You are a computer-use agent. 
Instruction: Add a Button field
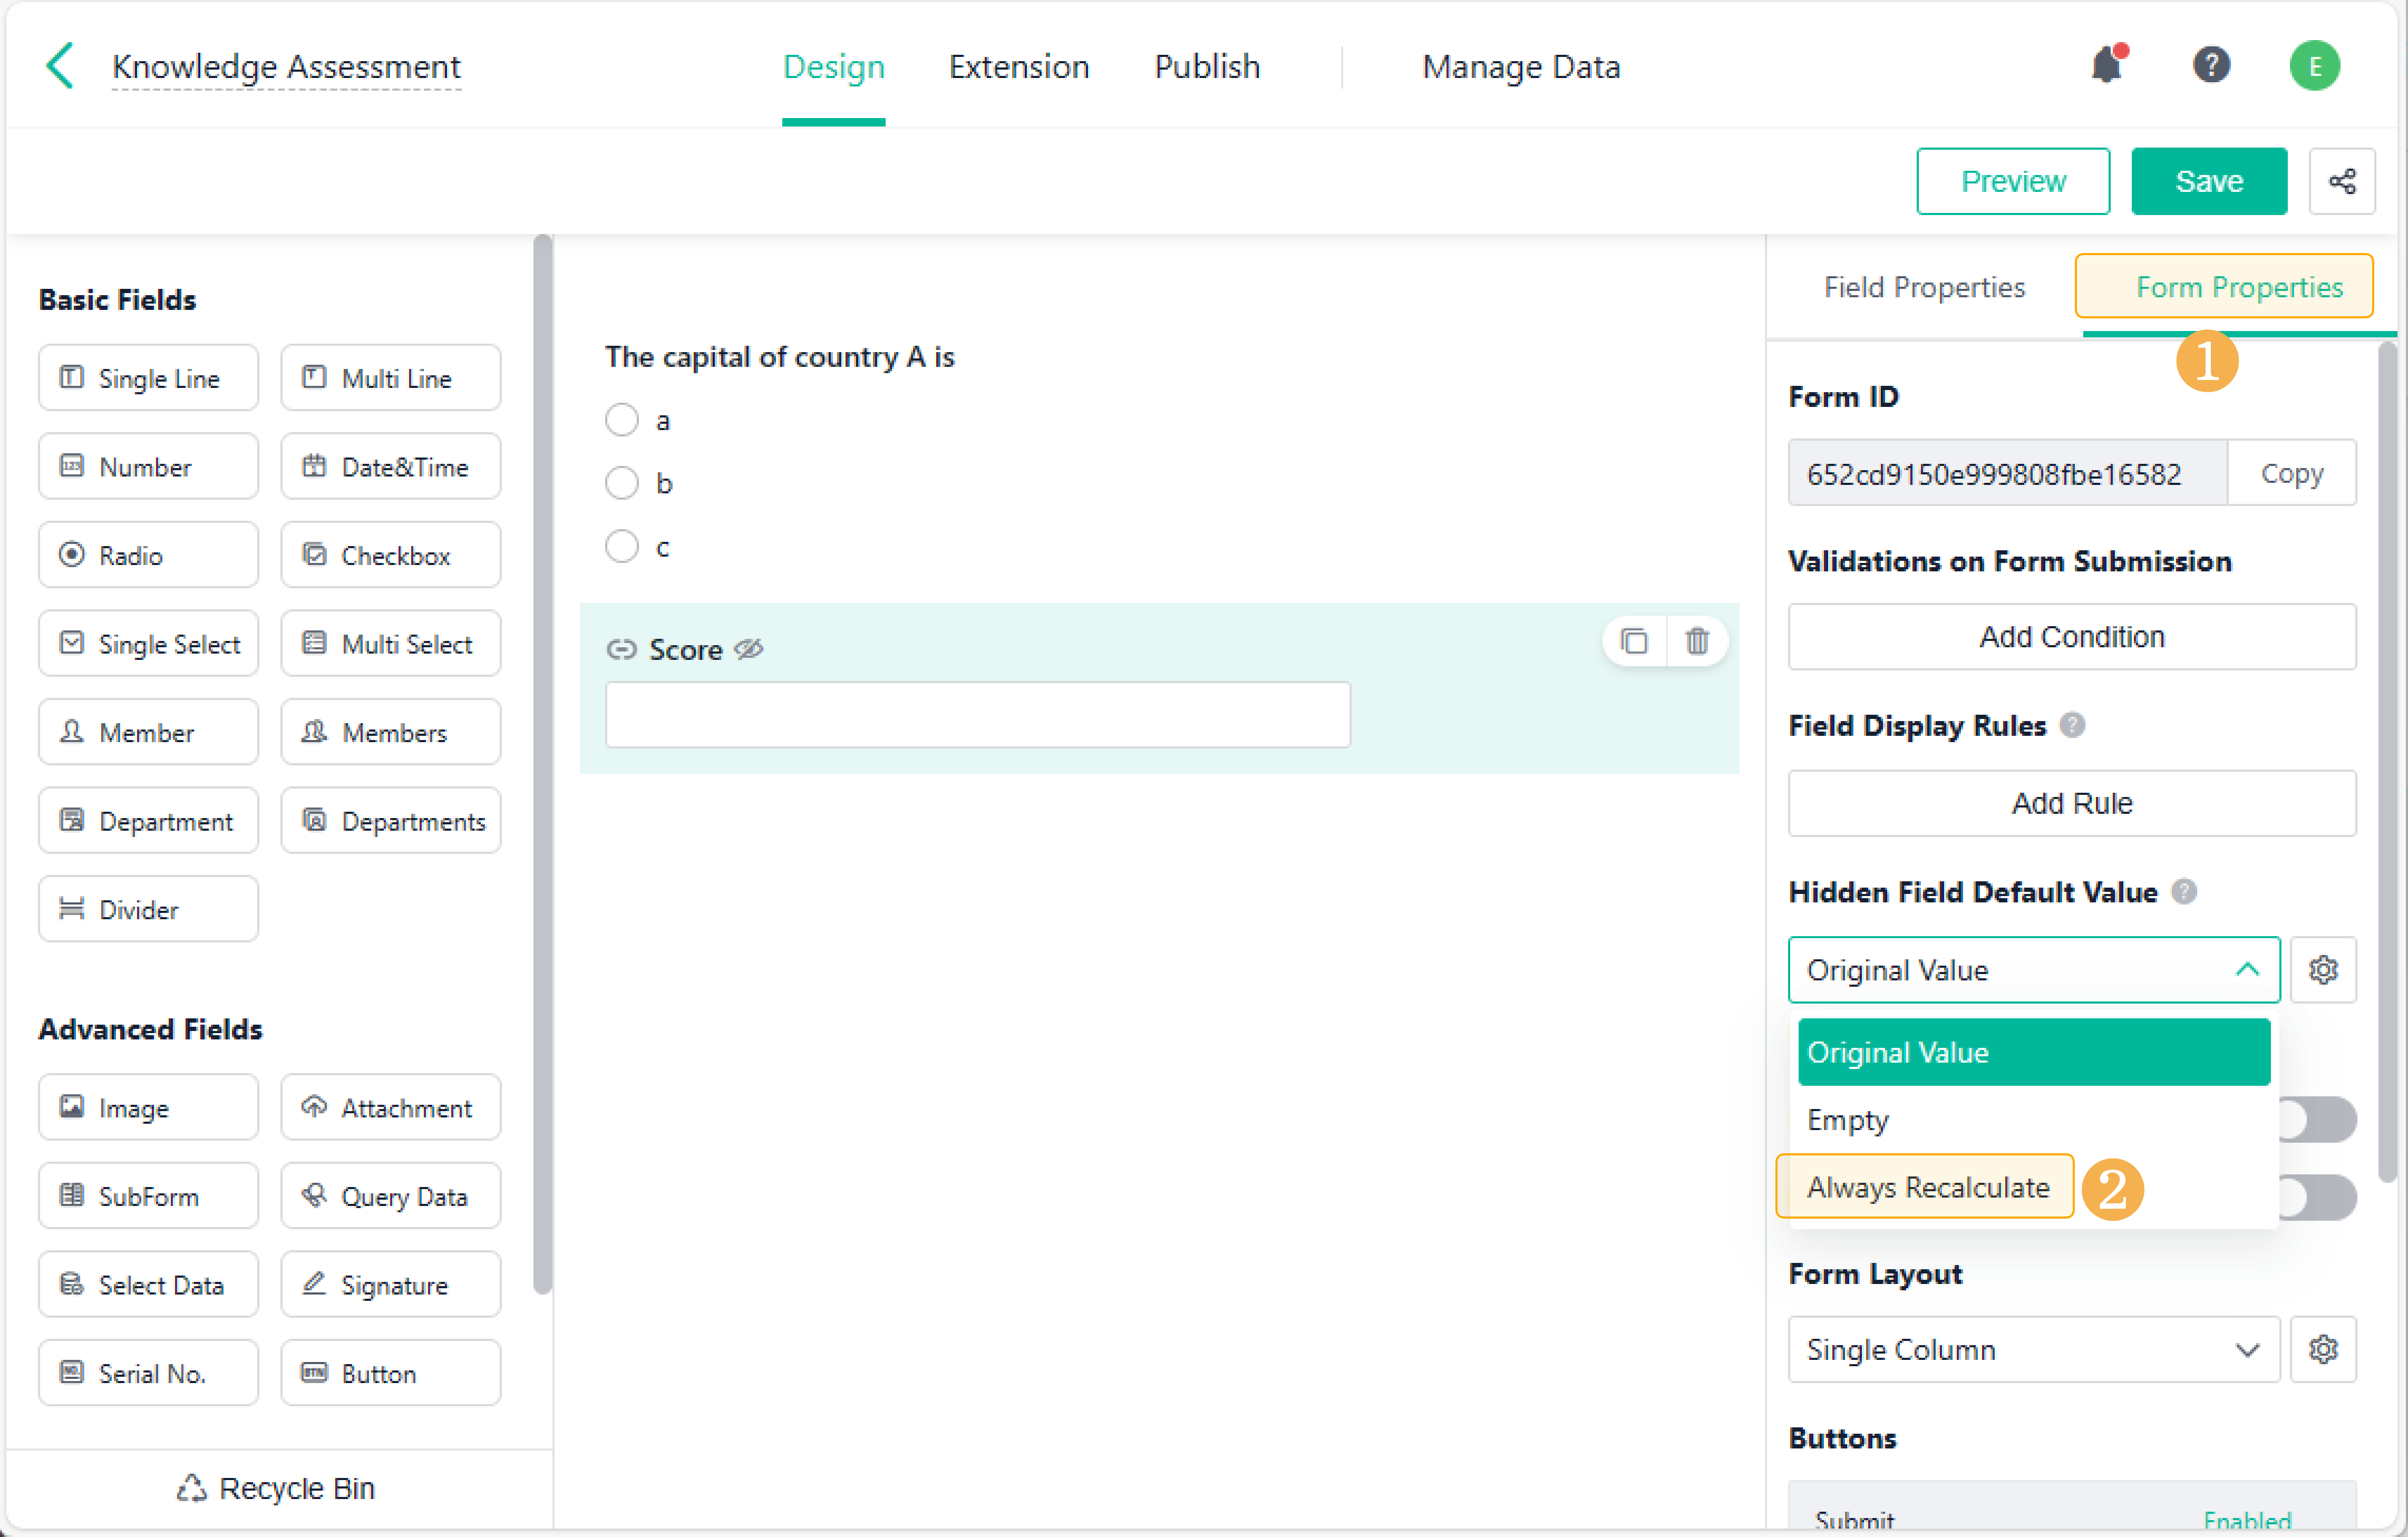tap(391, 1373)
